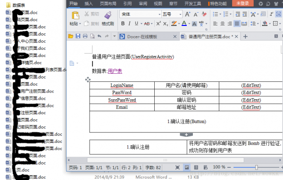
Task: Click the decrease indent icon
Action: pos(238,14)
